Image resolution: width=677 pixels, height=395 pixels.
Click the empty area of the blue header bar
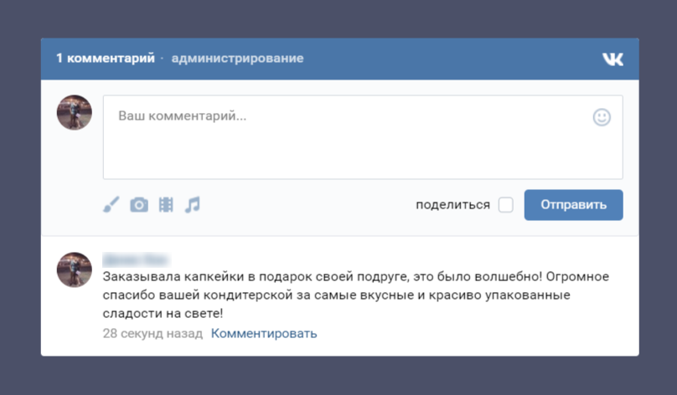[x=452, y=59]
